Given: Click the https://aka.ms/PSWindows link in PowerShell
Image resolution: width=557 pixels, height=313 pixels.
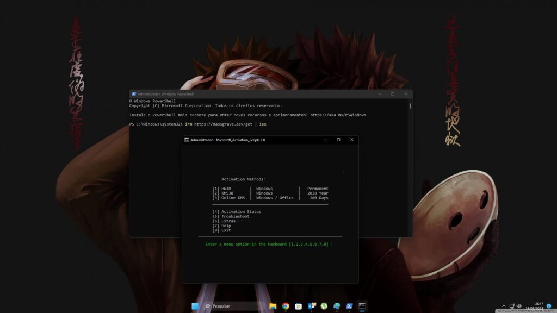Looking at the screenshot, I should click(x=338, y=115).
